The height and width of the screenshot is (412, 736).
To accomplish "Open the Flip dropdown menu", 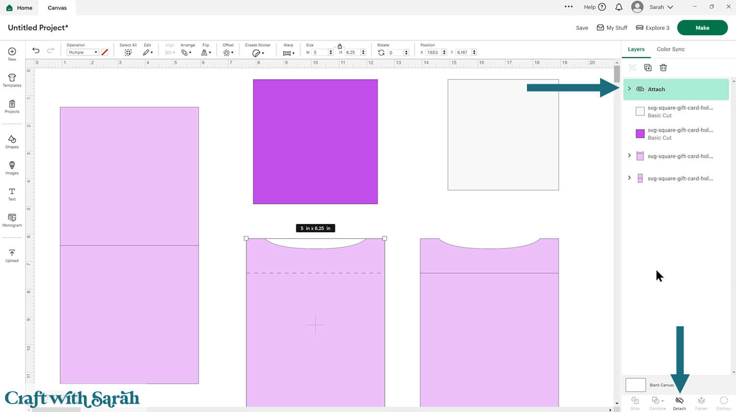I will (x=206, y=52).
